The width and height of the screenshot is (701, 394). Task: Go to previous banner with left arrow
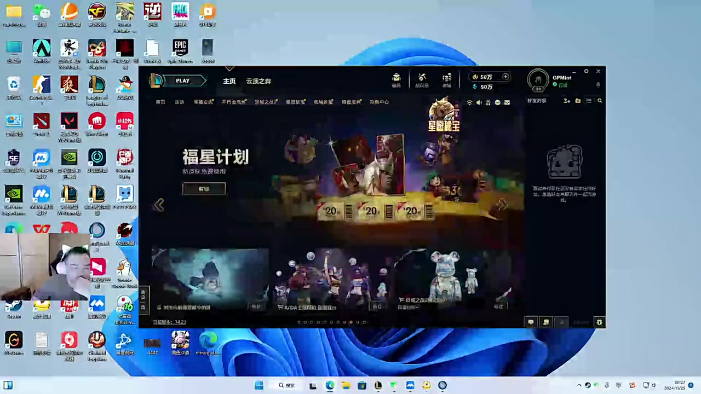pos(159,205)
